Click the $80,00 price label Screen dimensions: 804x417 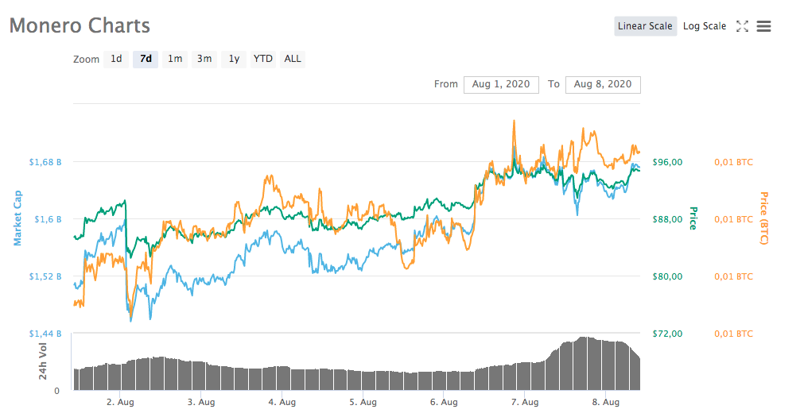[667, 276]
